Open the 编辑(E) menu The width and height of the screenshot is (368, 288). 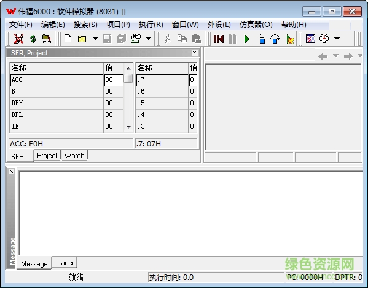point(53,25)
